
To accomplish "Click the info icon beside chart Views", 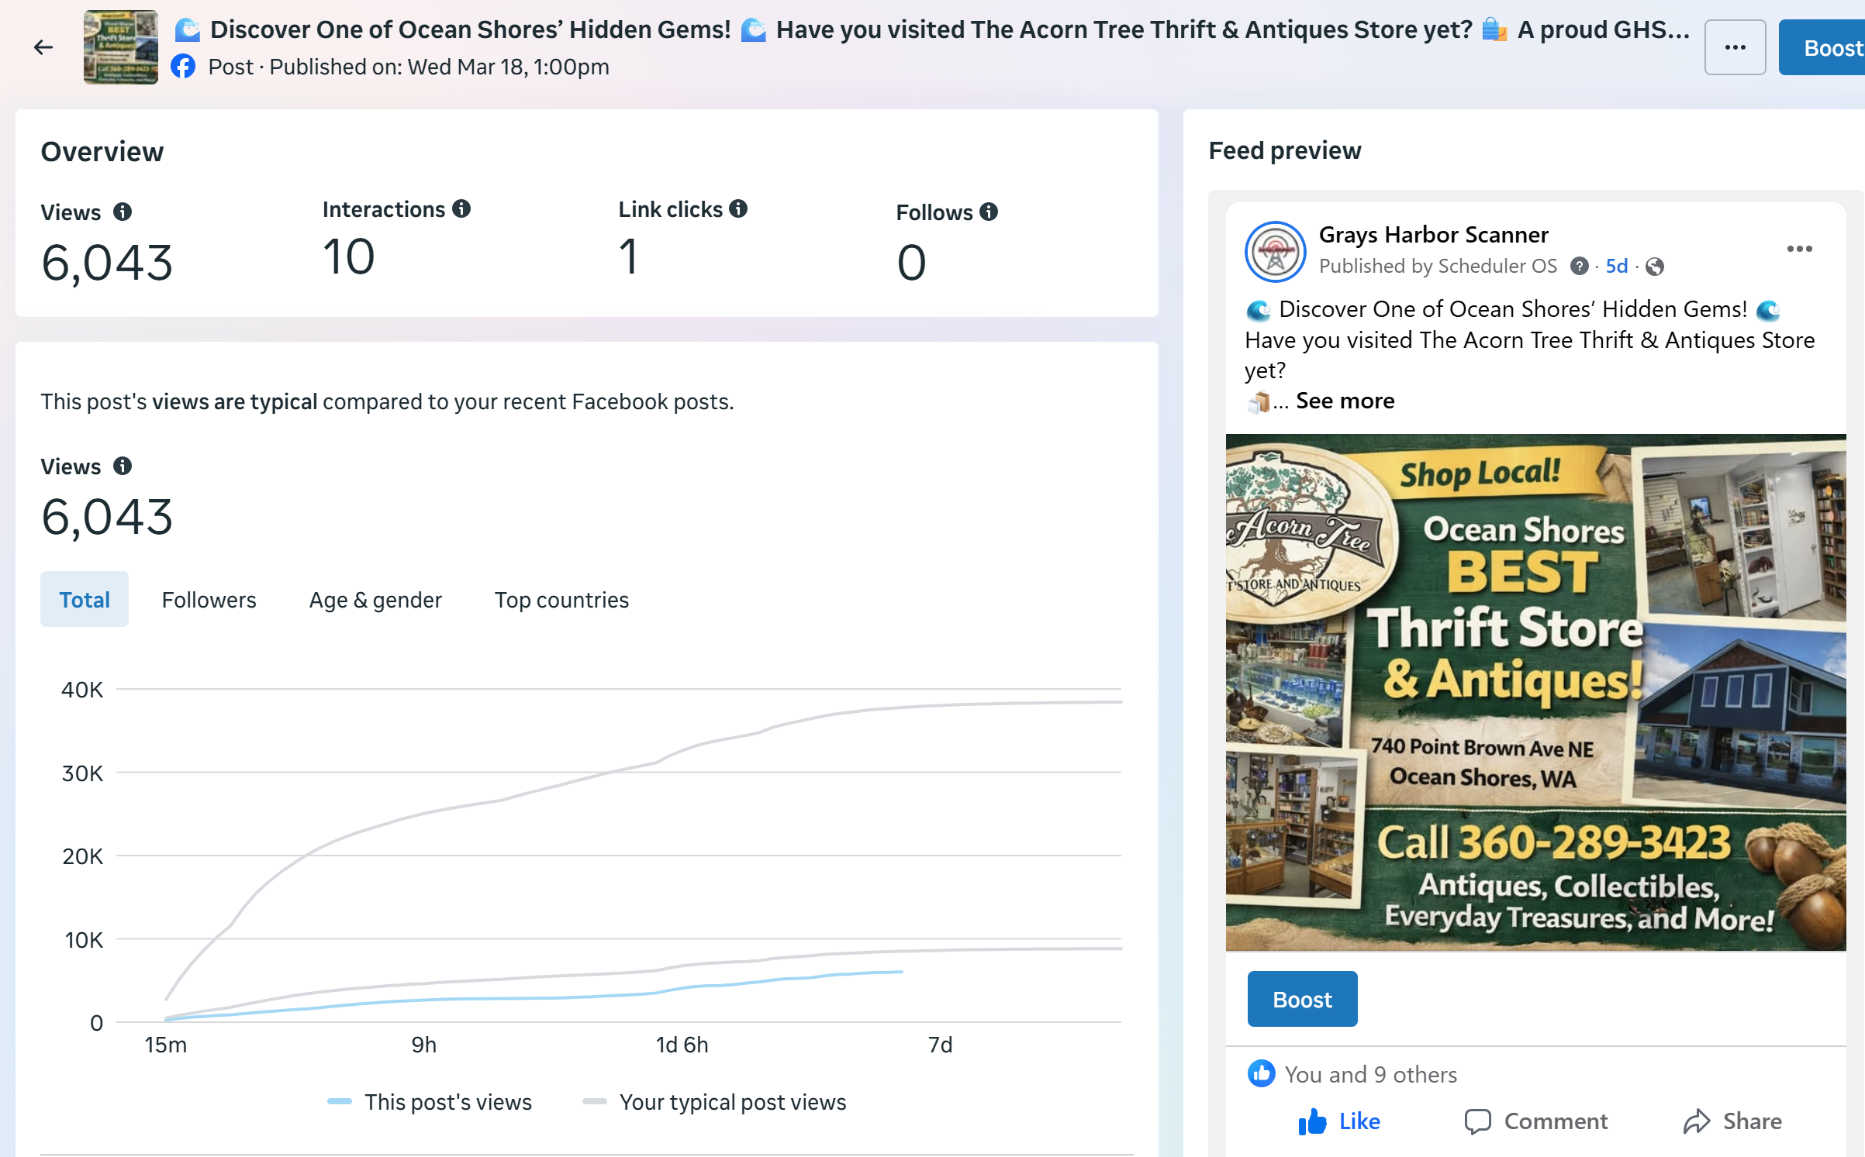I will coord(123,466).
